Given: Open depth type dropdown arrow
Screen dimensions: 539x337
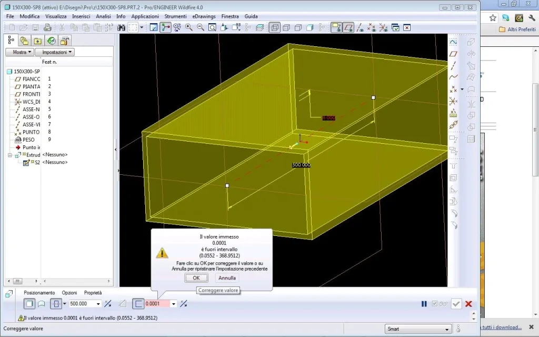Looking at the screenshot, I should pos(64,304).
